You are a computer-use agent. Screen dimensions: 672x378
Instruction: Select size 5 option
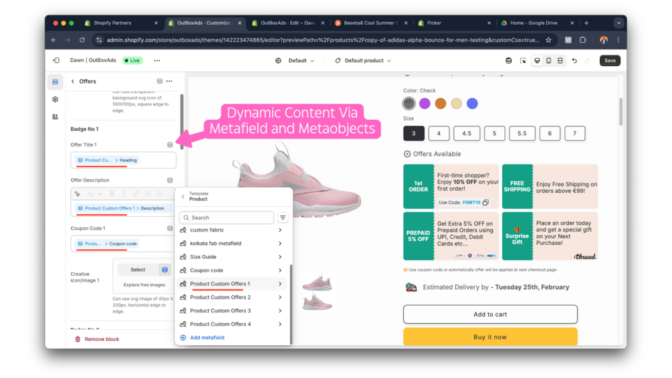[x=494, y=133]
